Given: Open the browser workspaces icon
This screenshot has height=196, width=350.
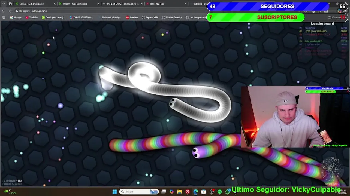Looking at the screenshot, I should [x=10, y=4].
